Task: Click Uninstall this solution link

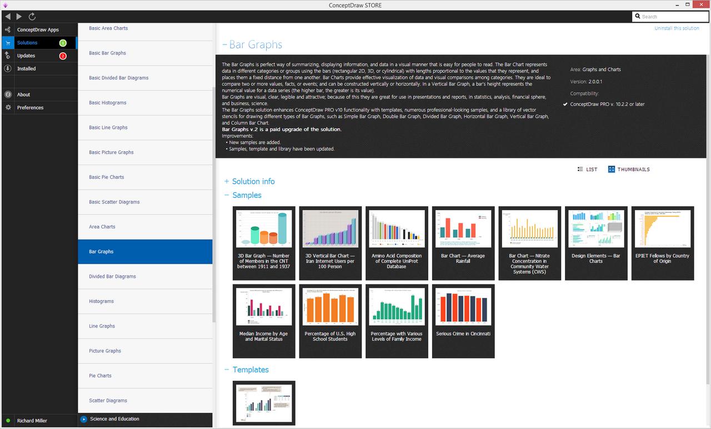Action: coord(677,28)
